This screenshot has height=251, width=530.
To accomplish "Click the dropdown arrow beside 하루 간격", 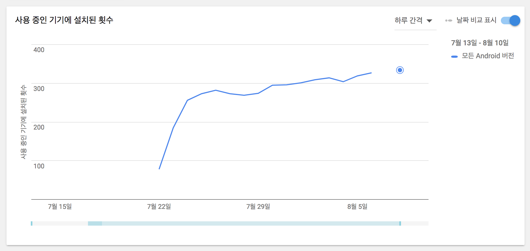I will 429,21.
